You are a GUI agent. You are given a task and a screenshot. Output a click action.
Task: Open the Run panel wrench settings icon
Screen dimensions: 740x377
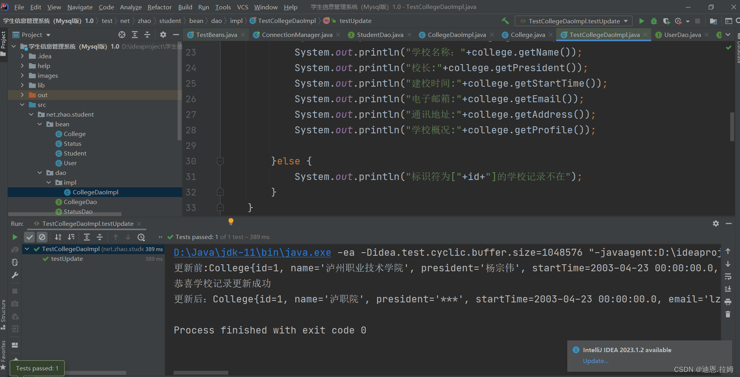coord(15,275)
